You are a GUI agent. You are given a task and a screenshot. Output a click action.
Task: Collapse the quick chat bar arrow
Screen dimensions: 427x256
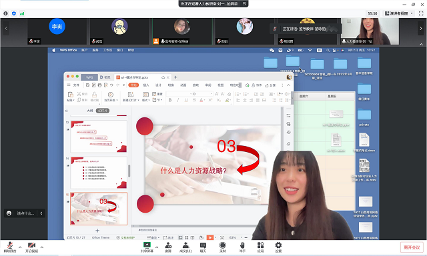(41, 213)
